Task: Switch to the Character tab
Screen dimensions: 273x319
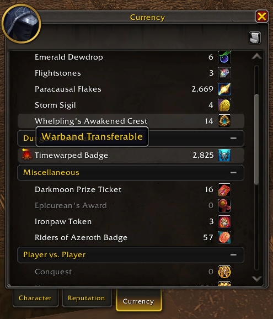Action: [35, 298]
